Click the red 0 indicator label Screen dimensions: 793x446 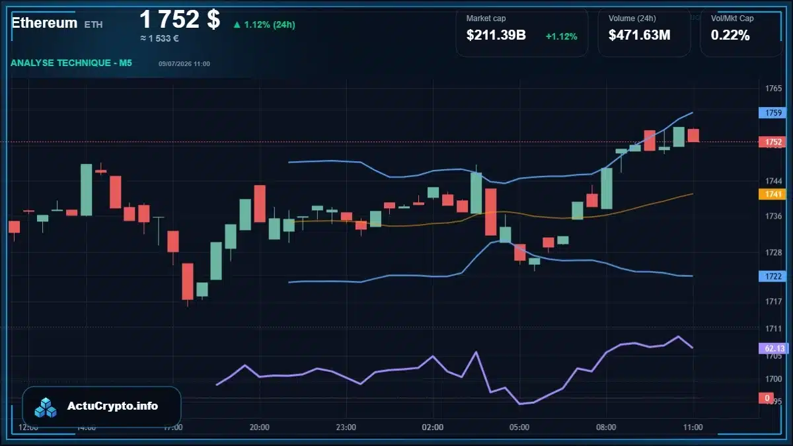pos(767,398)
